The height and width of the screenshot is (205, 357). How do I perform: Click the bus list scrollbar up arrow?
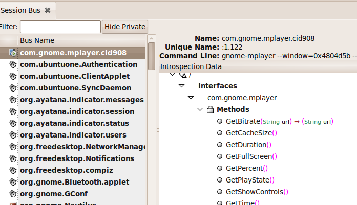[152, 39]
